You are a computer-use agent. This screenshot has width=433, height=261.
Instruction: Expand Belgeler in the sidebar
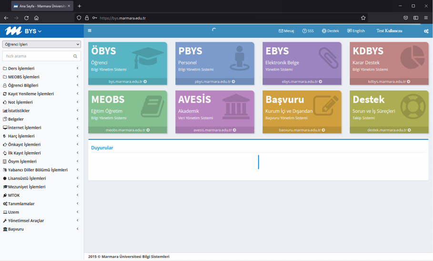(41, 119)
